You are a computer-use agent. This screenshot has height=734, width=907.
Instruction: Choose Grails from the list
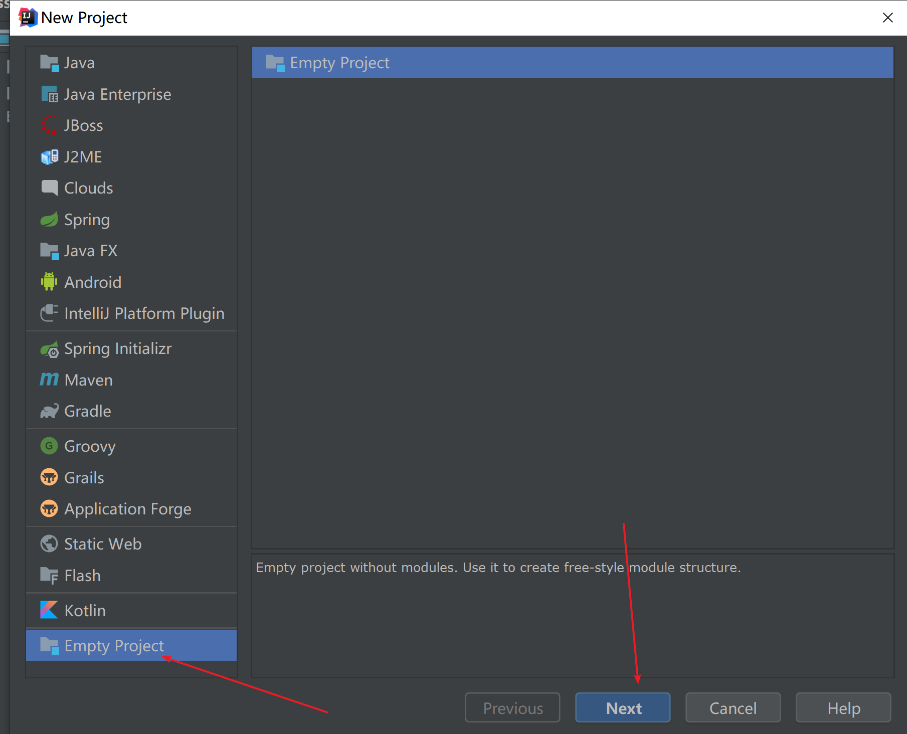[131, 478]
